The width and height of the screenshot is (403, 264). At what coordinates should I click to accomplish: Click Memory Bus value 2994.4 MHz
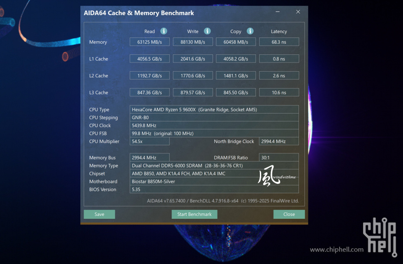tap(150, 157)
